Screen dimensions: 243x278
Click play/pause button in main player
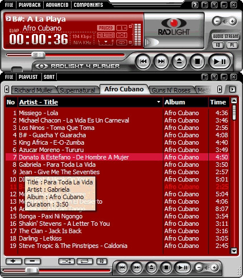click(x=220, y=61)
